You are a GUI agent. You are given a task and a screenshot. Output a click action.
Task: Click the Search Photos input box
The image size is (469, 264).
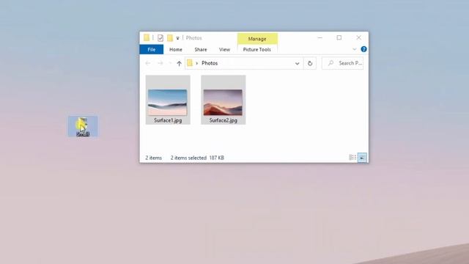pos(343,63)
